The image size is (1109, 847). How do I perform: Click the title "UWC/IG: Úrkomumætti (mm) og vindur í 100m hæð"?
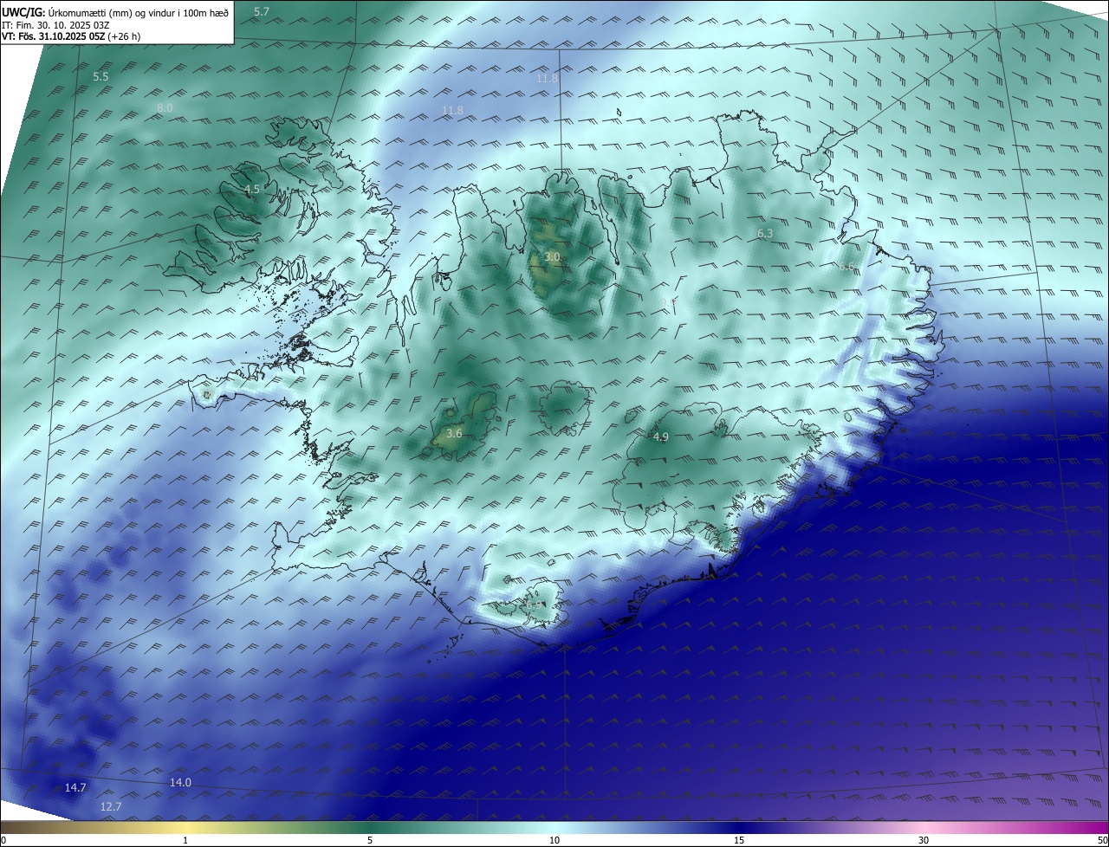tap(115, 12)
